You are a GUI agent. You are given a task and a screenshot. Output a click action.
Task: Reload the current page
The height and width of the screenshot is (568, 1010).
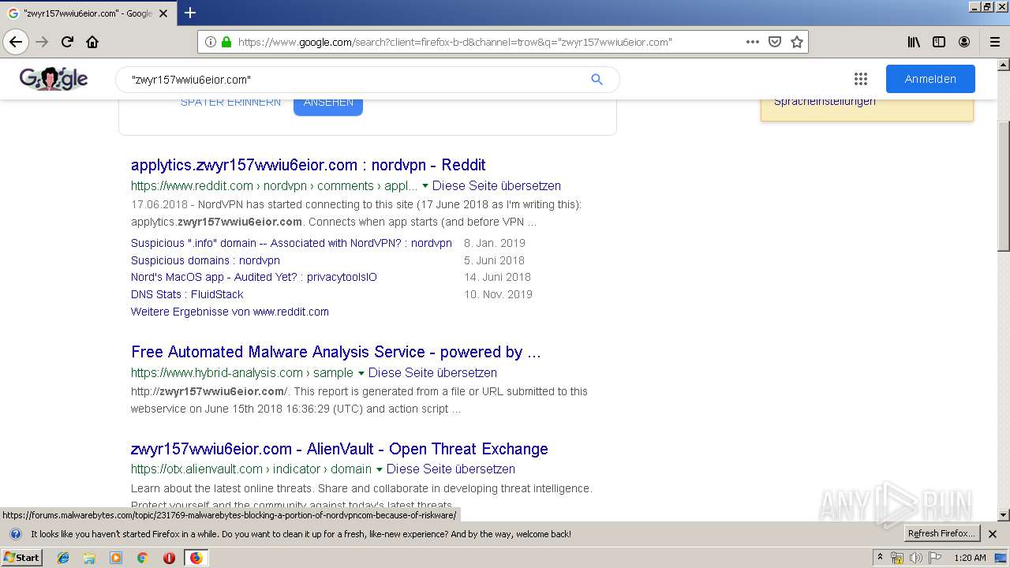(x=67, y=42)
